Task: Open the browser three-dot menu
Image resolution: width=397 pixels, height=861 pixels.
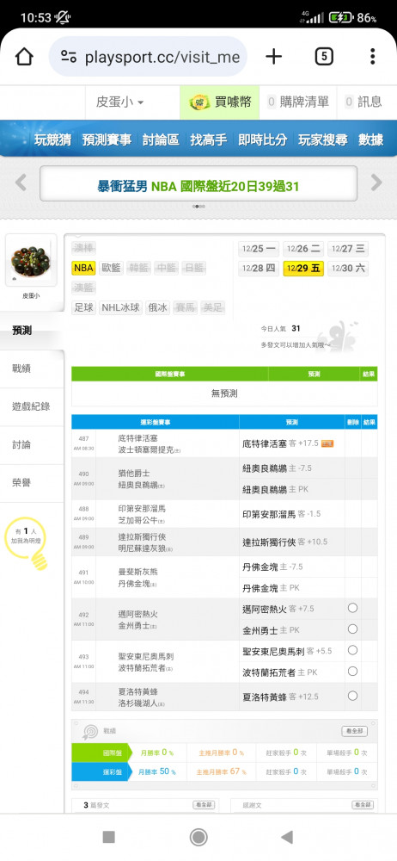Action: click(x=372, y=57)
